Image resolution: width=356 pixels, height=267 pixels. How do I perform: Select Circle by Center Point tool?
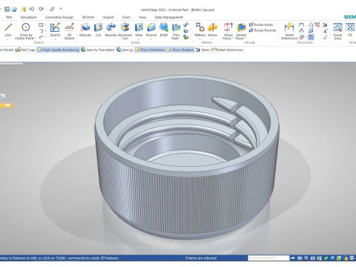click(25, 31)
